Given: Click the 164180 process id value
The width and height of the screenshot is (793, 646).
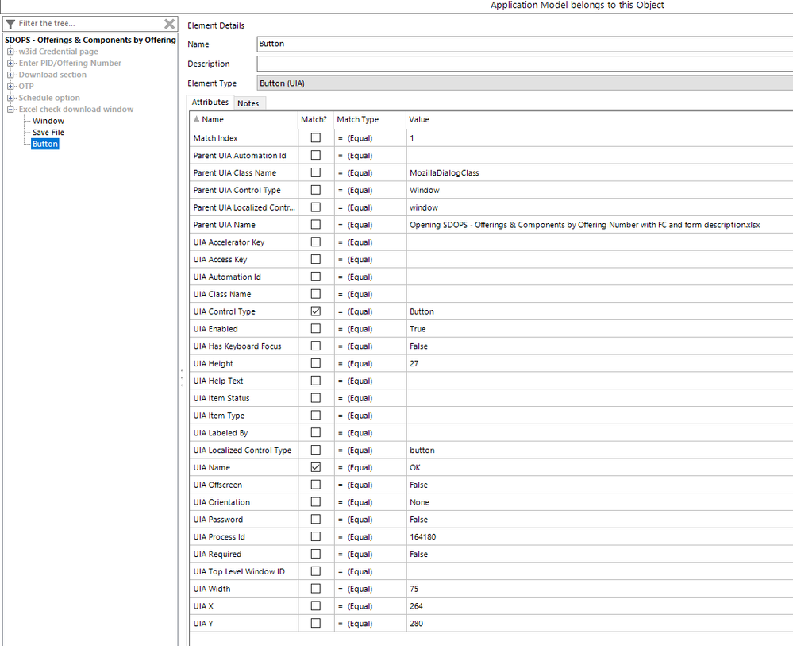Looking at the screenshot, I should pos(423,537).
